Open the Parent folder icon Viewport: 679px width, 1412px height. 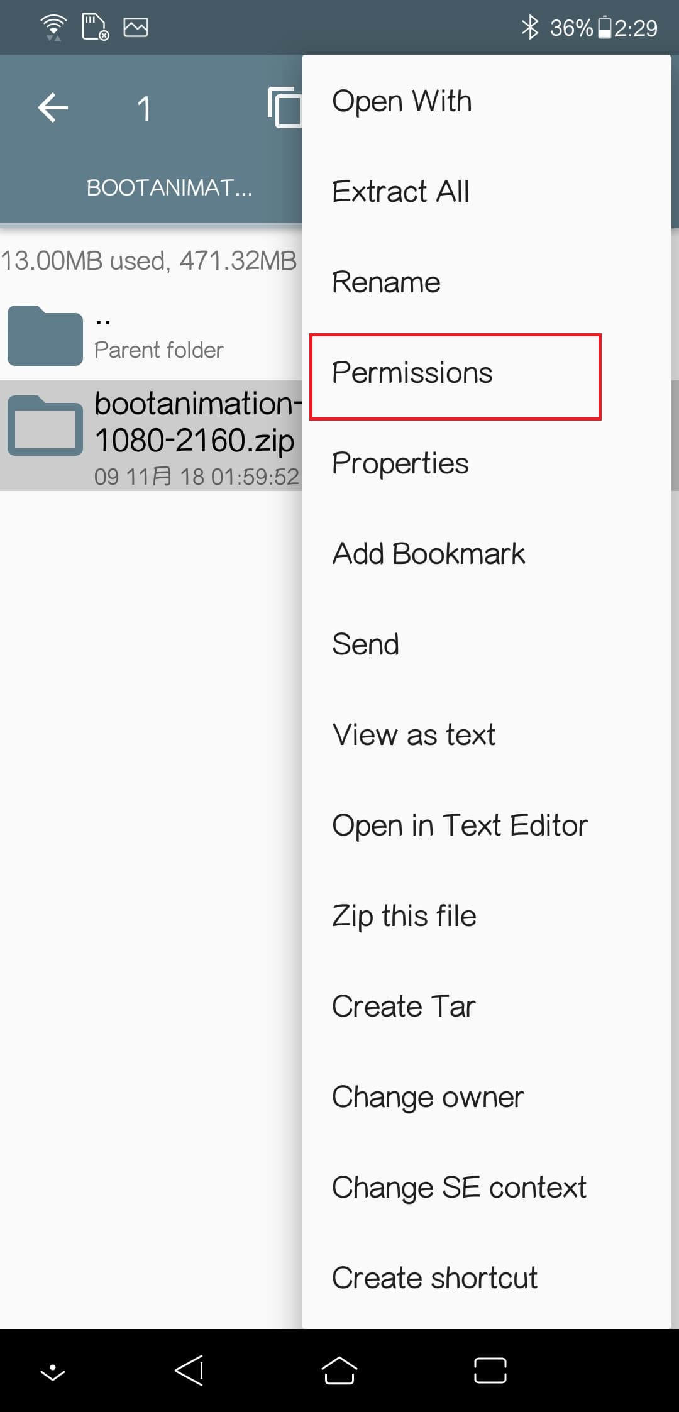45,335
